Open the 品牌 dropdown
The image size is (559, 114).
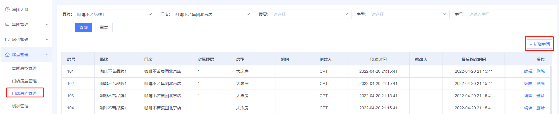pos(115,14)
